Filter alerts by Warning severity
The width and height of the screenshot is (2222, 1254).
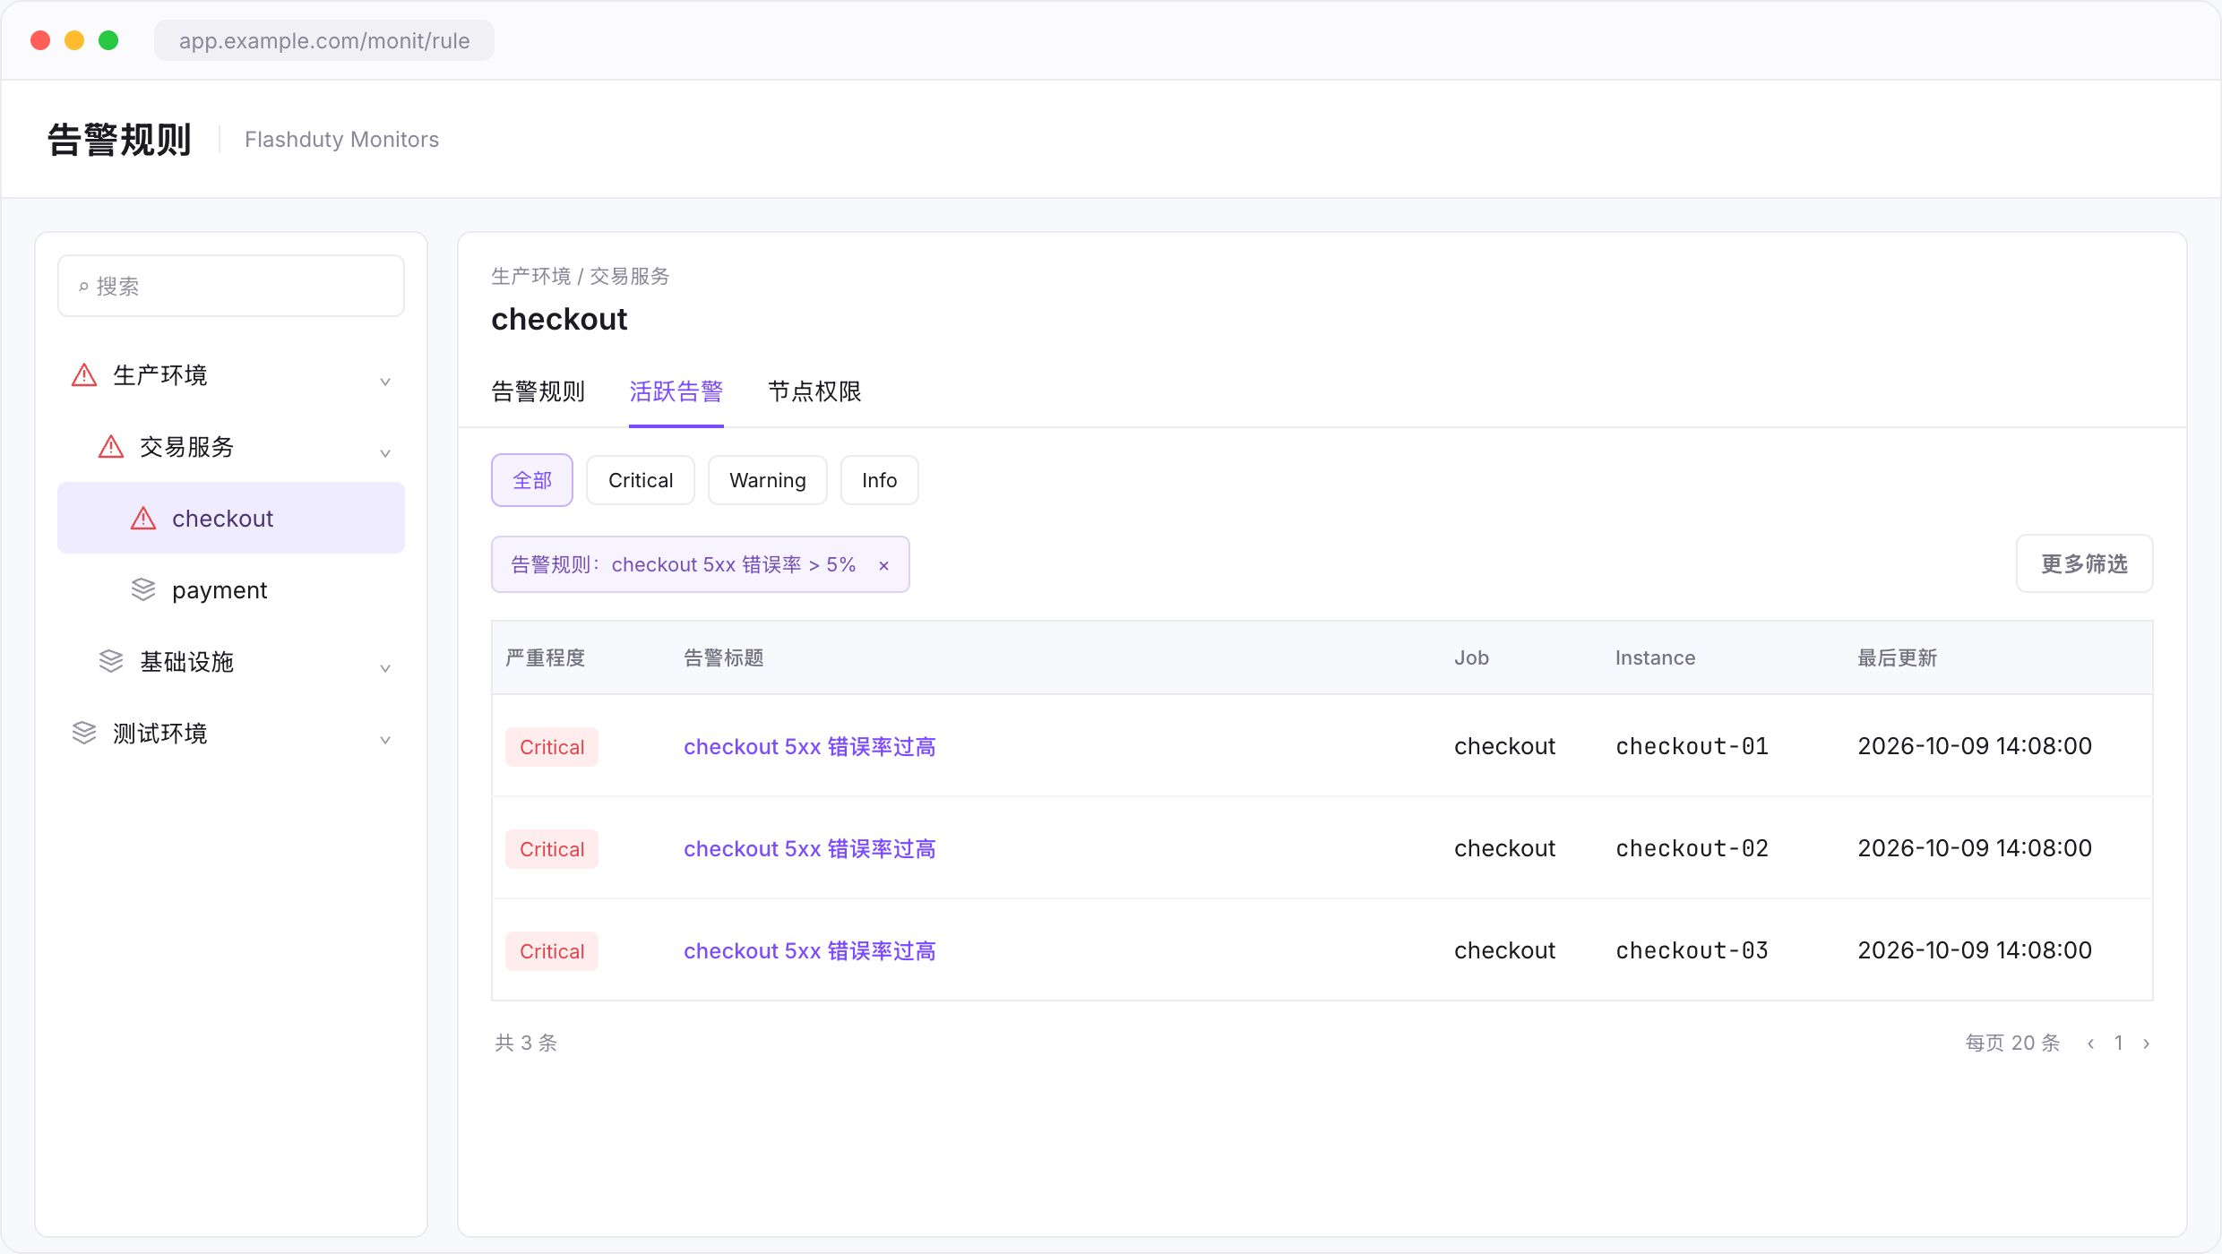pyautogui.click(x=768, y=480)
